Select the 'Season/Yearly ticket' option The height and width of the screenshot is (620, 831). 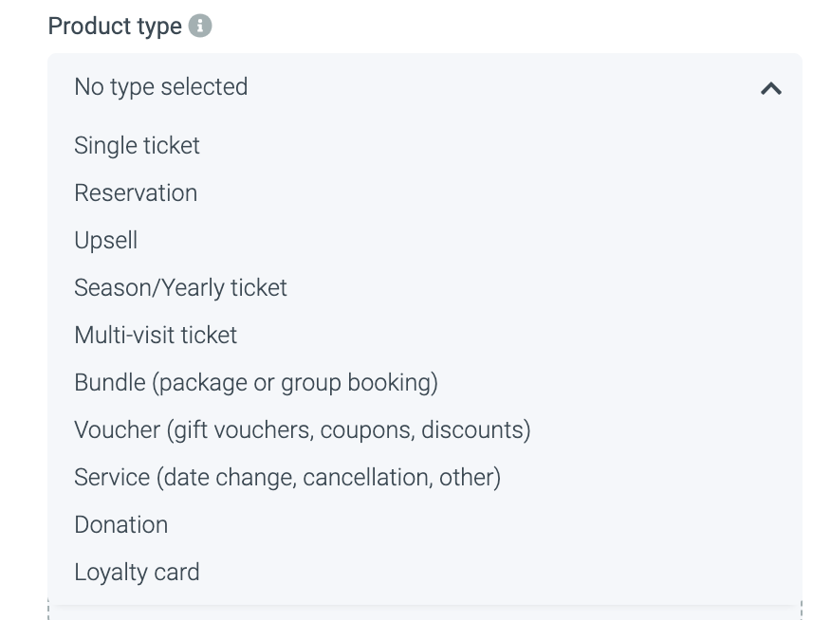pos(180,288)
